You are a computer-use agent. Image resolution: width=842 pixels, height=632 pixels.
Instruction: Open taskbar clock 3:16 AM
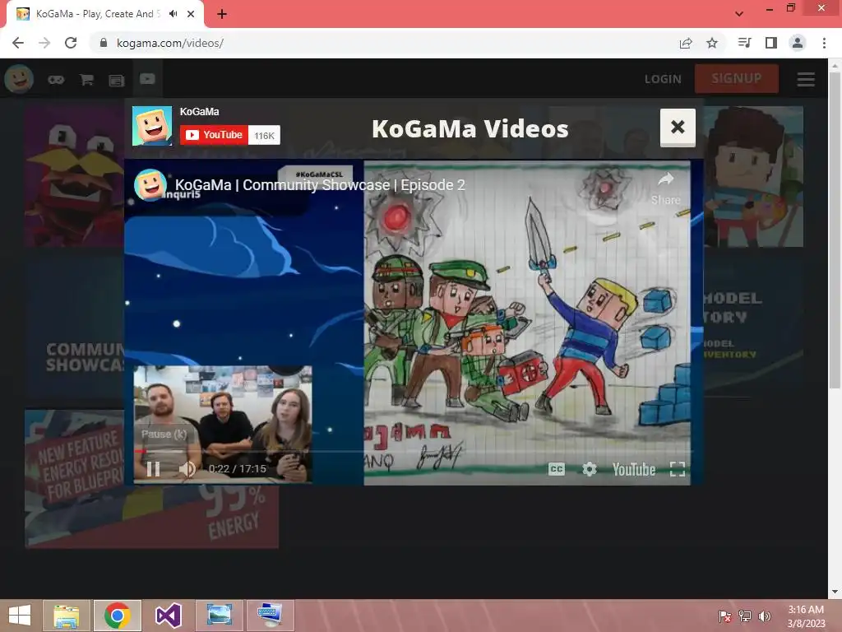point(806,616)
